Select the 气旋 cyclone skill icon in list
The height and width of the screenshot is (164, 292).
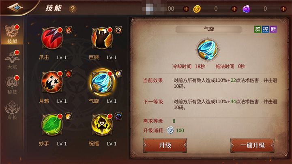[102, 82]
